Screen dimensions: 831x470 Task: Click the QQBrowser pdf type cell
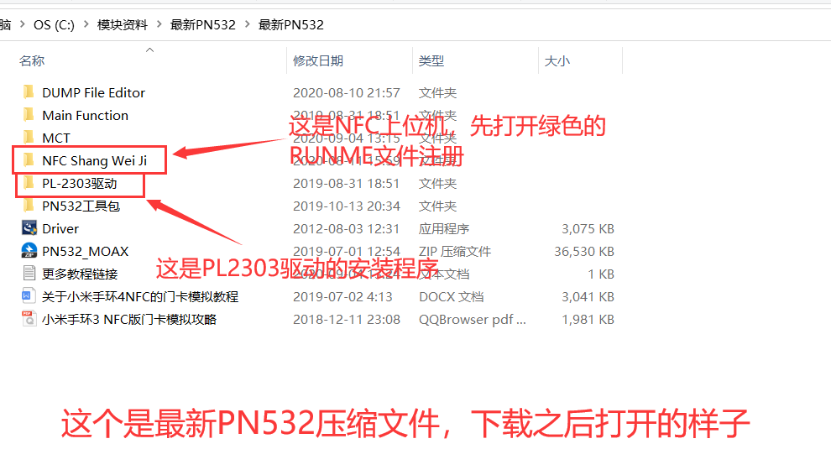(473, 320)
